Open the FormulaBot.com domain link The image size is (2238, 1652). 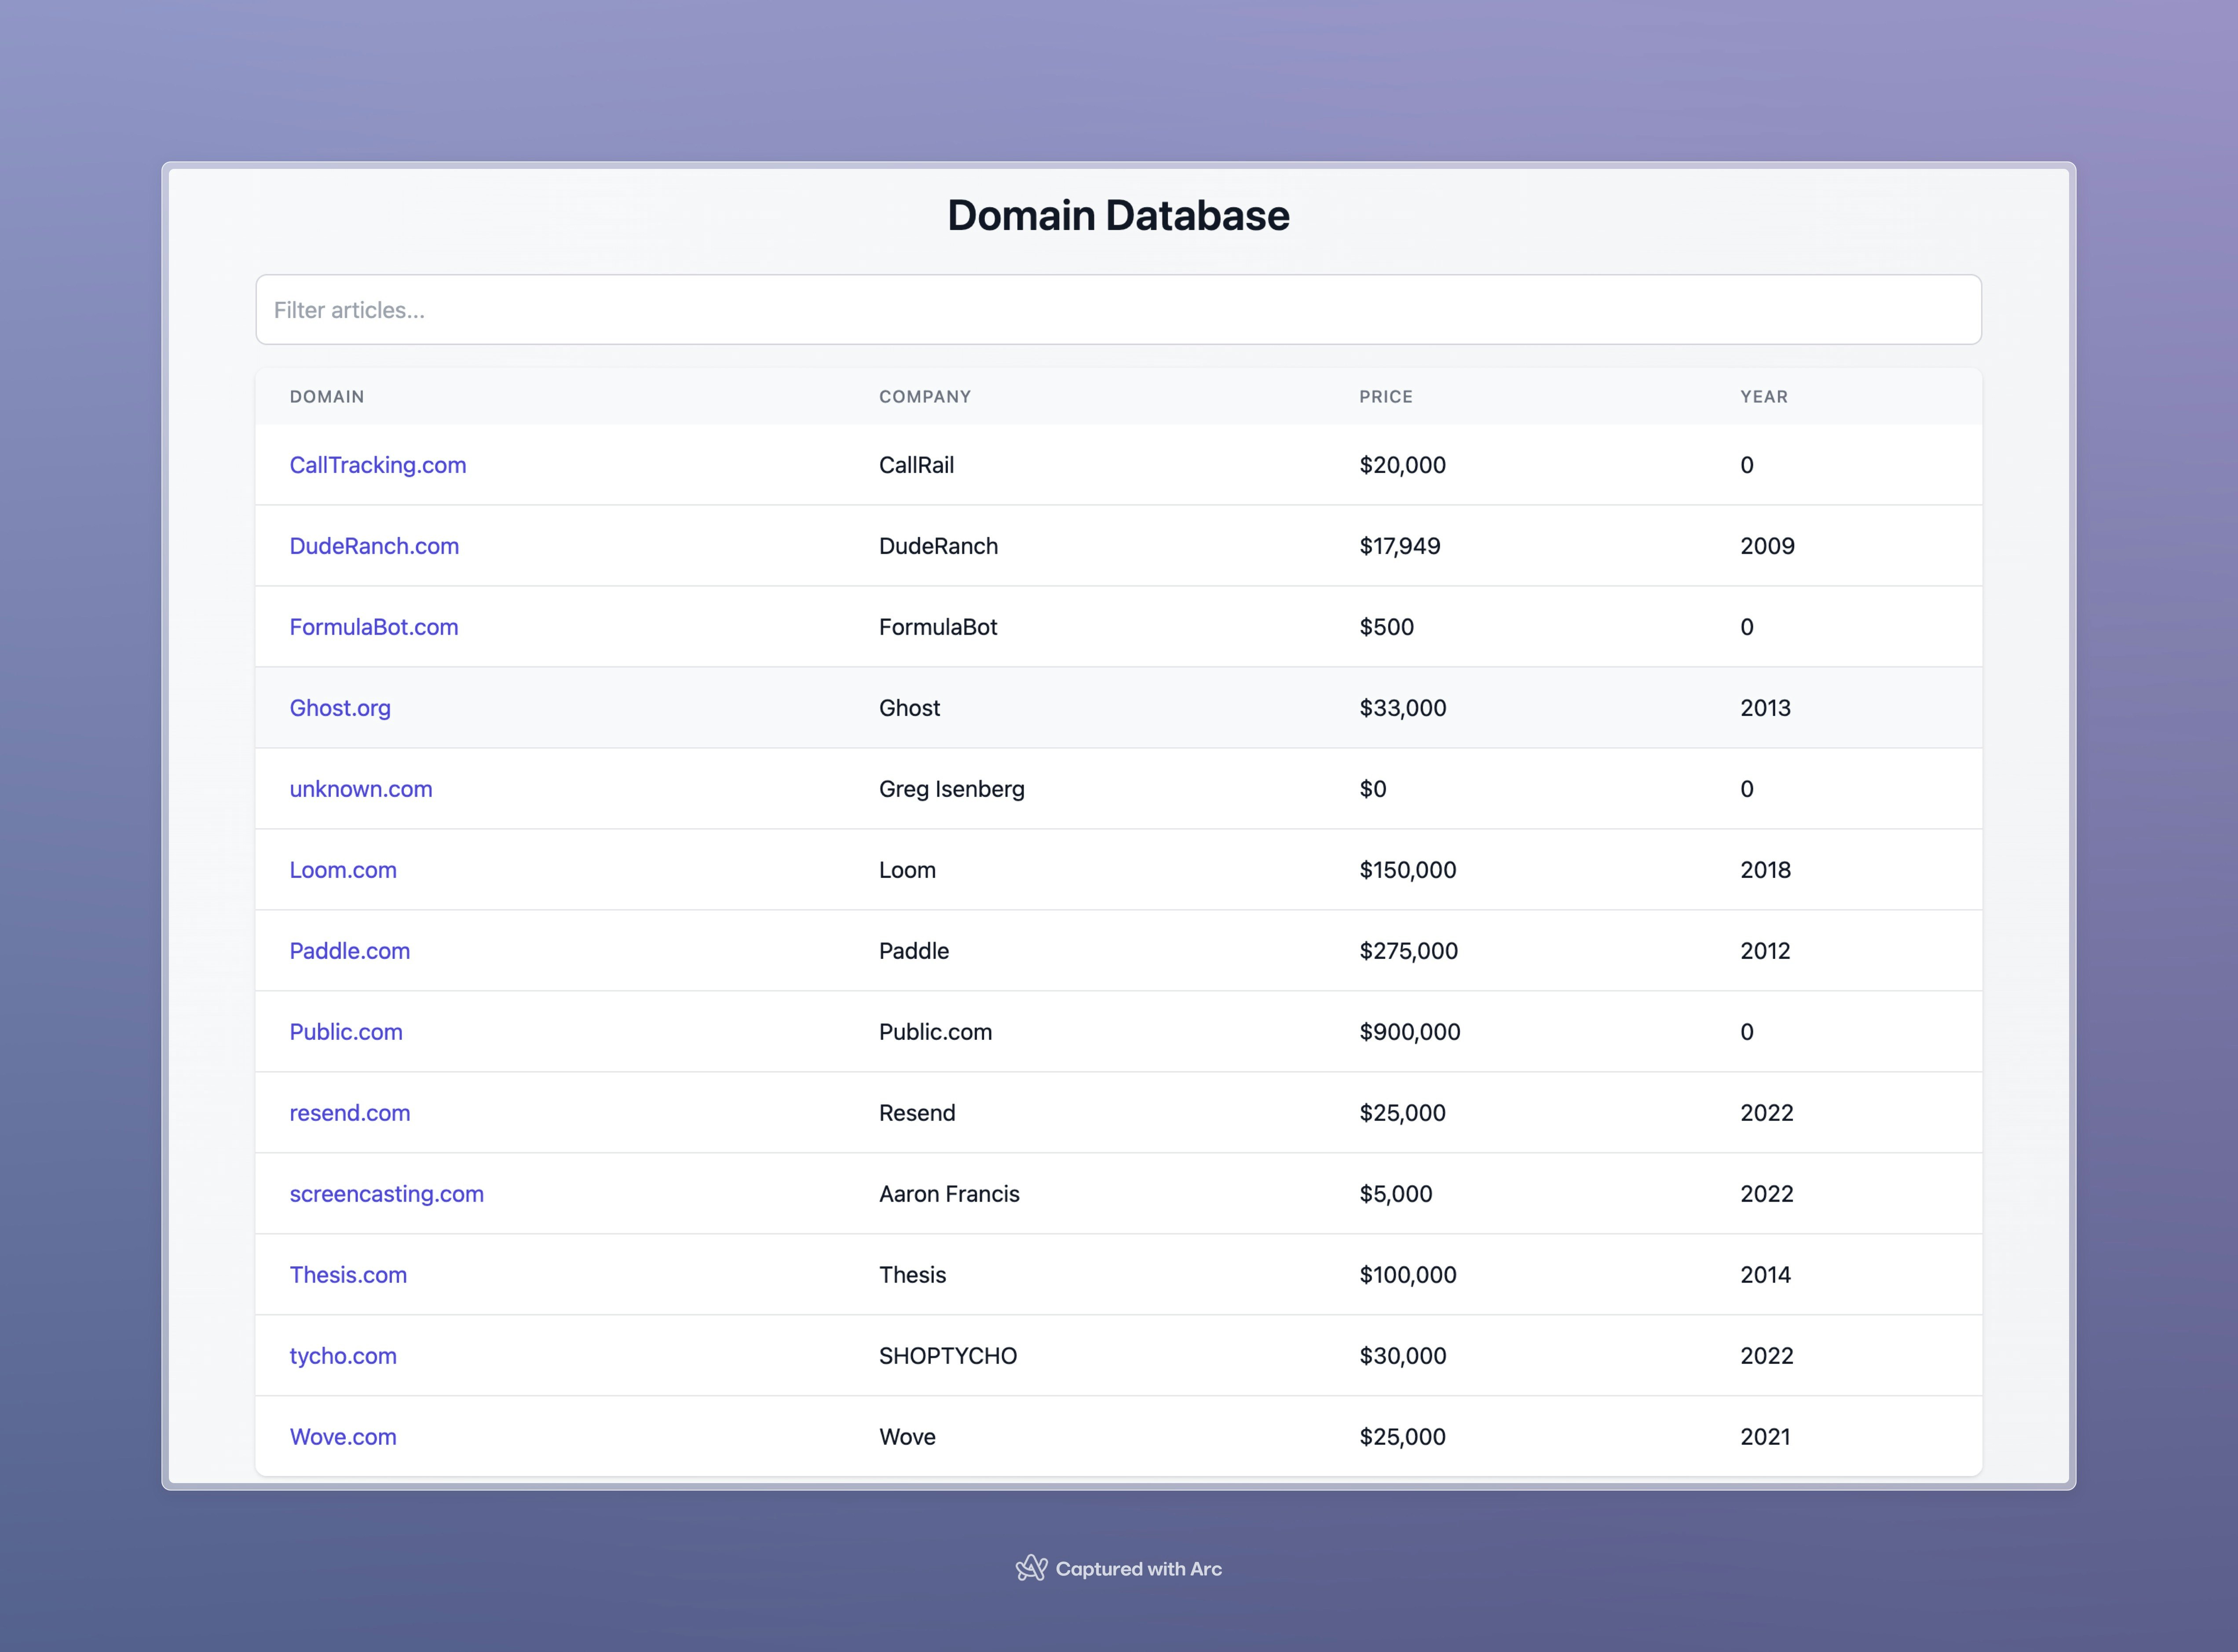(374, 627)
